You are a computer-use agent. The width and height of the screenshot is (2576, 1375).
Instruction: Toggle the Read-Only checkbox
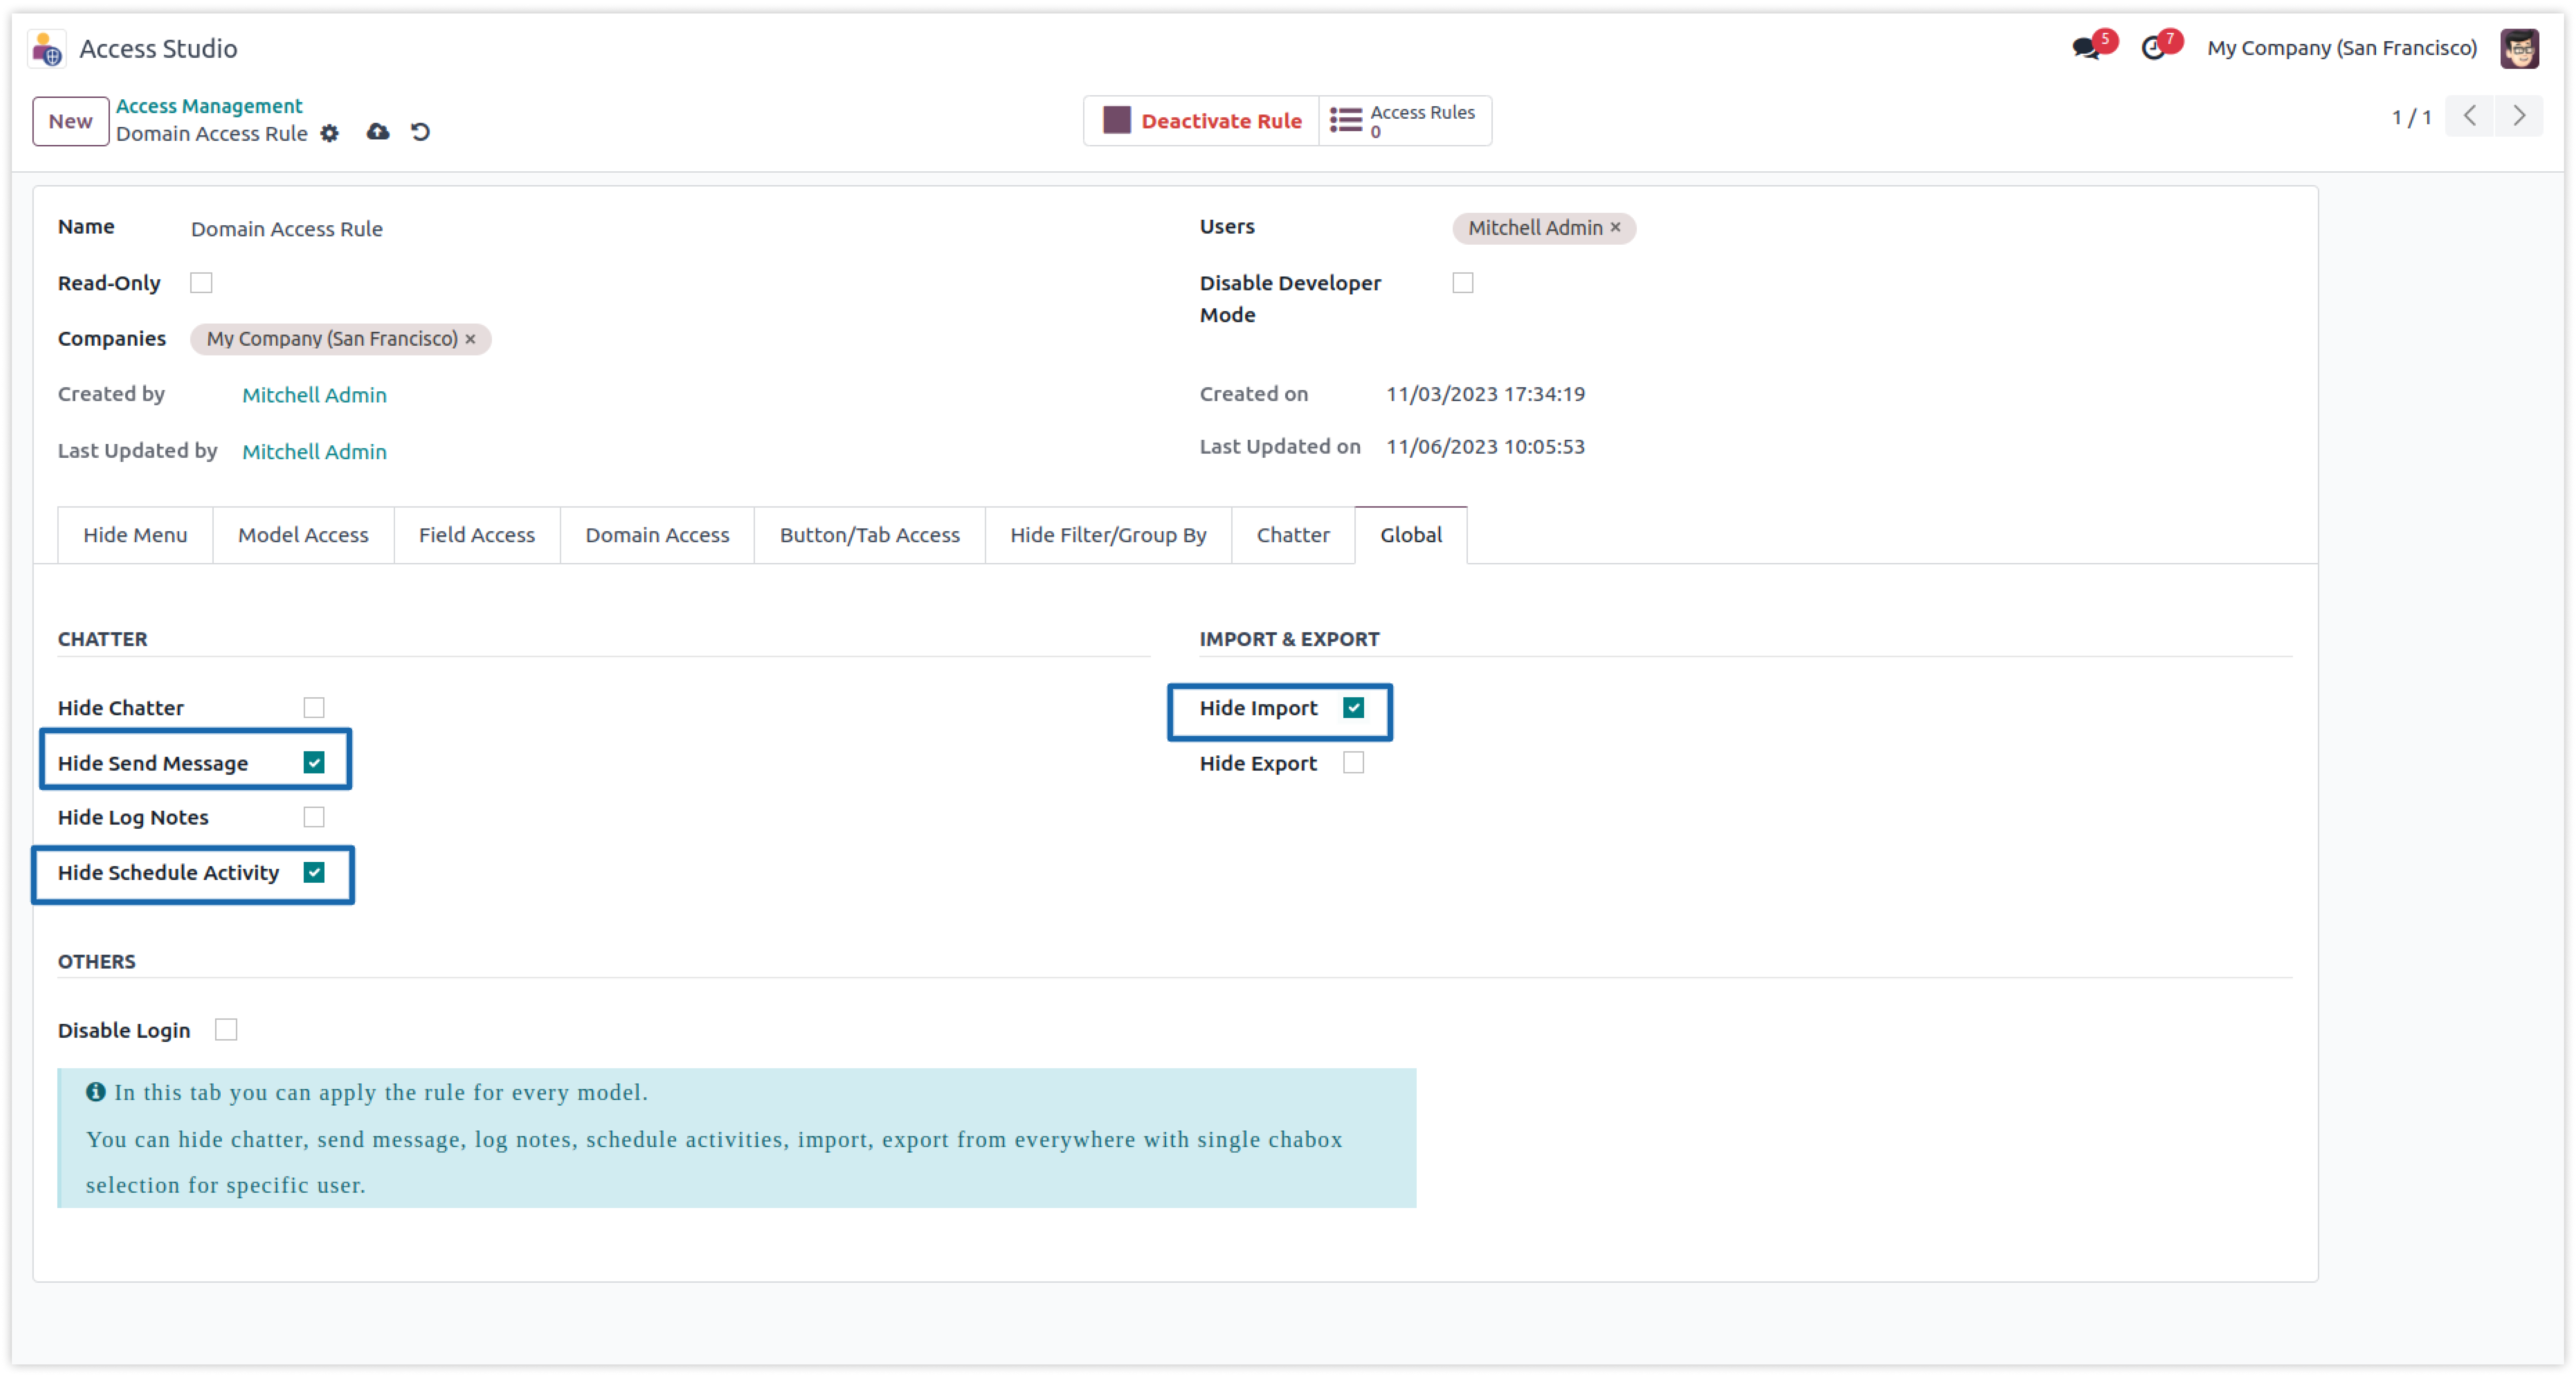pos(201,283)
